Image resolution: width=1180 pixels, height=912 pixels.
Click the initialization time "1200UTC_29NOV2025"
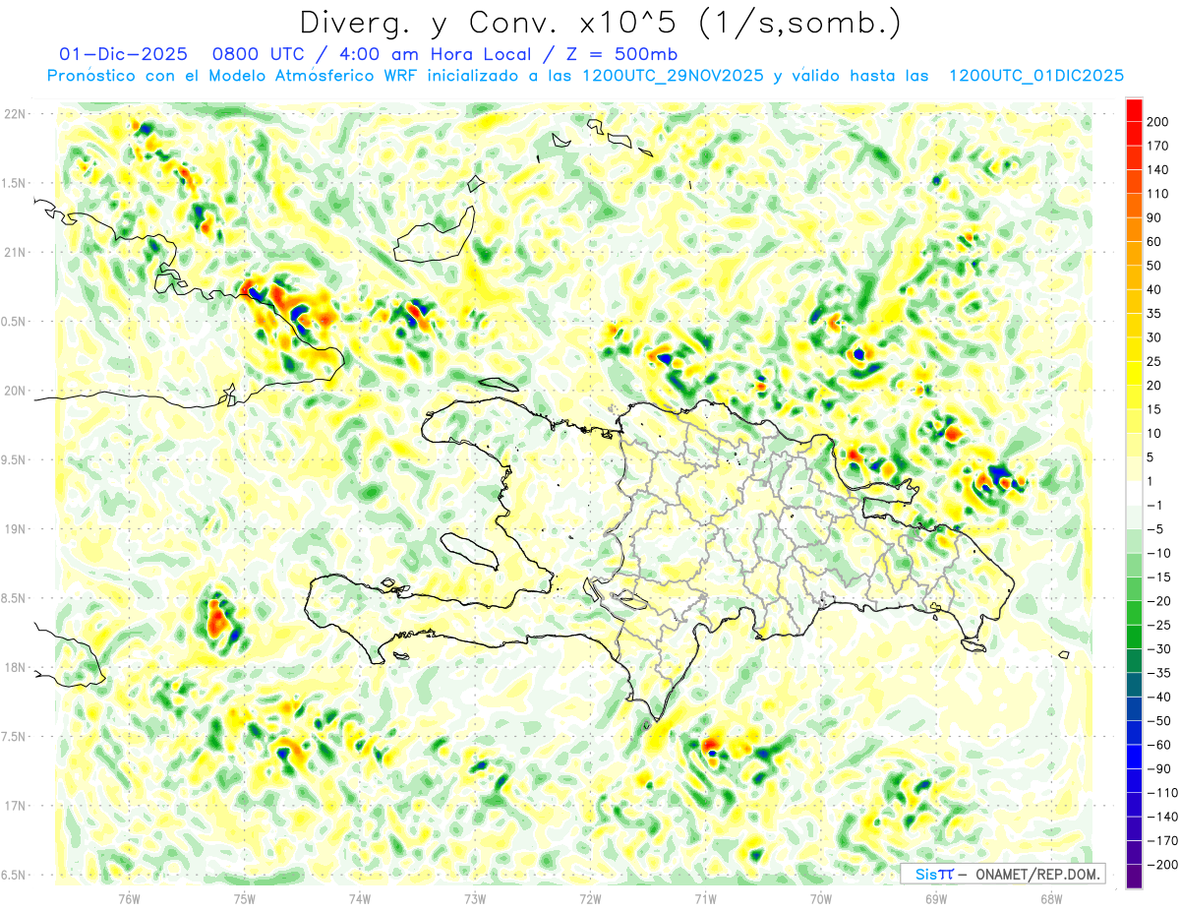tap(673, 76)
